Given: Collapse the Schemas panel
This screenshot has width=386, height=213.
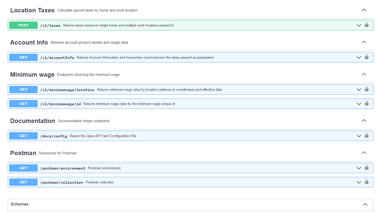Looking at the screenshot, I should tap(365, 204).
